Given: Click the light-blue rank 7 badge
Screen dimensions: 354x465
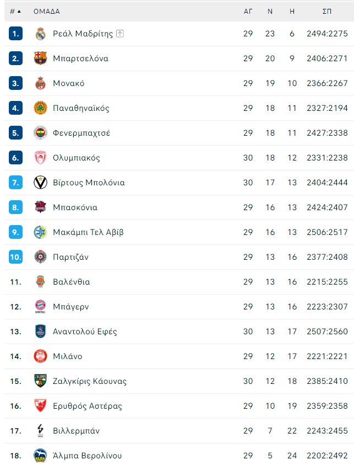Looking at the screenshot, I should [x=15, y=183].
